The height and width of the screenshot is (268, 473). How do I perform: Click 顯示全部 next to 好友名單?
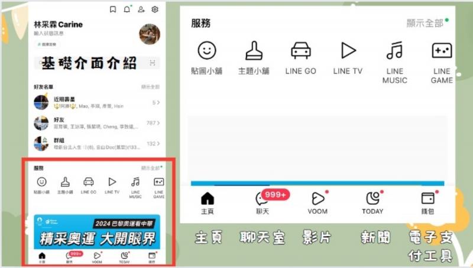(150, 87)
